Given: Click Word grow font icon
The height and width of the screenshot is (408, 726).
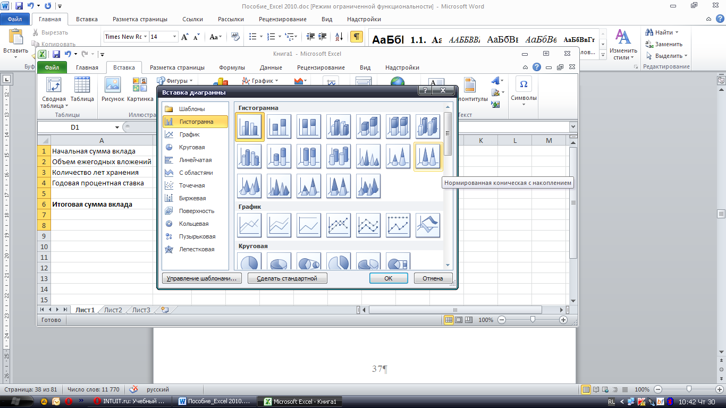Looking at the screenshot, I should click(185, 37).
